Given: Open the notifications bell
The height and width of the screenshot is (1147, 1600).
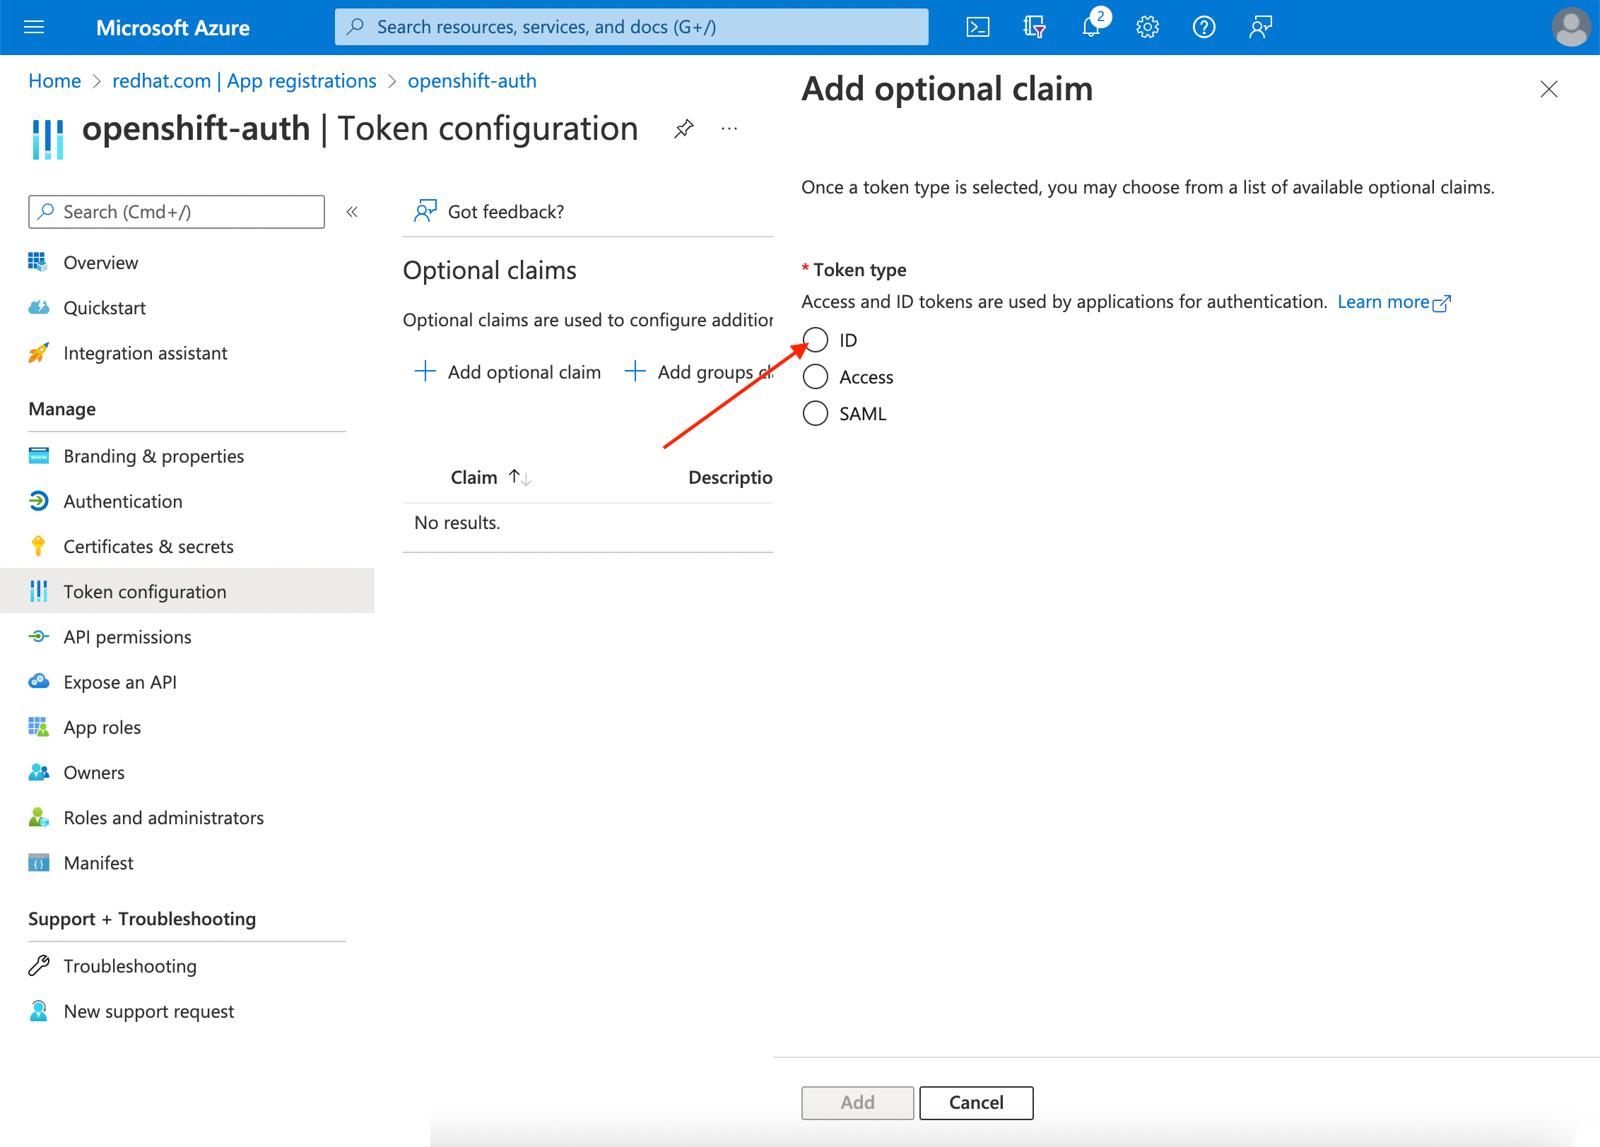Looking at the screenshot, I should point(1090,28).
